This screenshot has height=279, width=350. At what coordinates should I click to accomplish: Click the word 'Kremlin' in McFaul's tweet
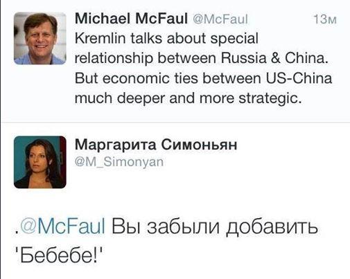100,38
